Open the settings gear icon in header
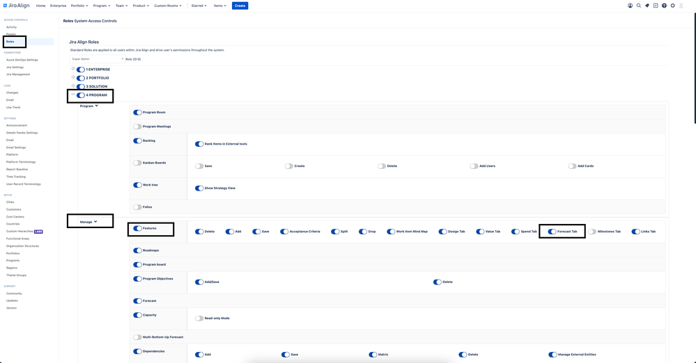This screenshot has width=696, height=363. coord(672,6)
